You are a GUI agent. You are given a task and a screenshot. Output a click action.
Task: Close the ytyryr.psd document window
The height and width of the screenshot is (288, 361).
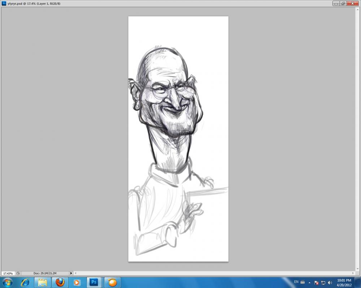coord(353,4)
